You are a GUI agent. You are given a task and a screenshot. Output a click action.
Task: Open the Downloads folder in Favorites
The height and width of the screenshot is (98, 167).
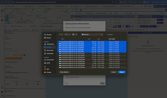click(49, 53)
